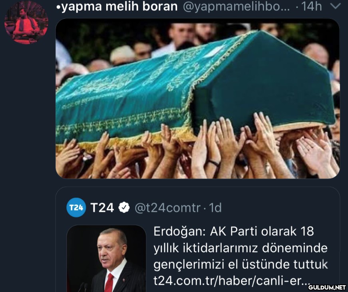Open the Erdoğan photo thumbnail
This screenshot has width=348, height=292.
point(106,258)
